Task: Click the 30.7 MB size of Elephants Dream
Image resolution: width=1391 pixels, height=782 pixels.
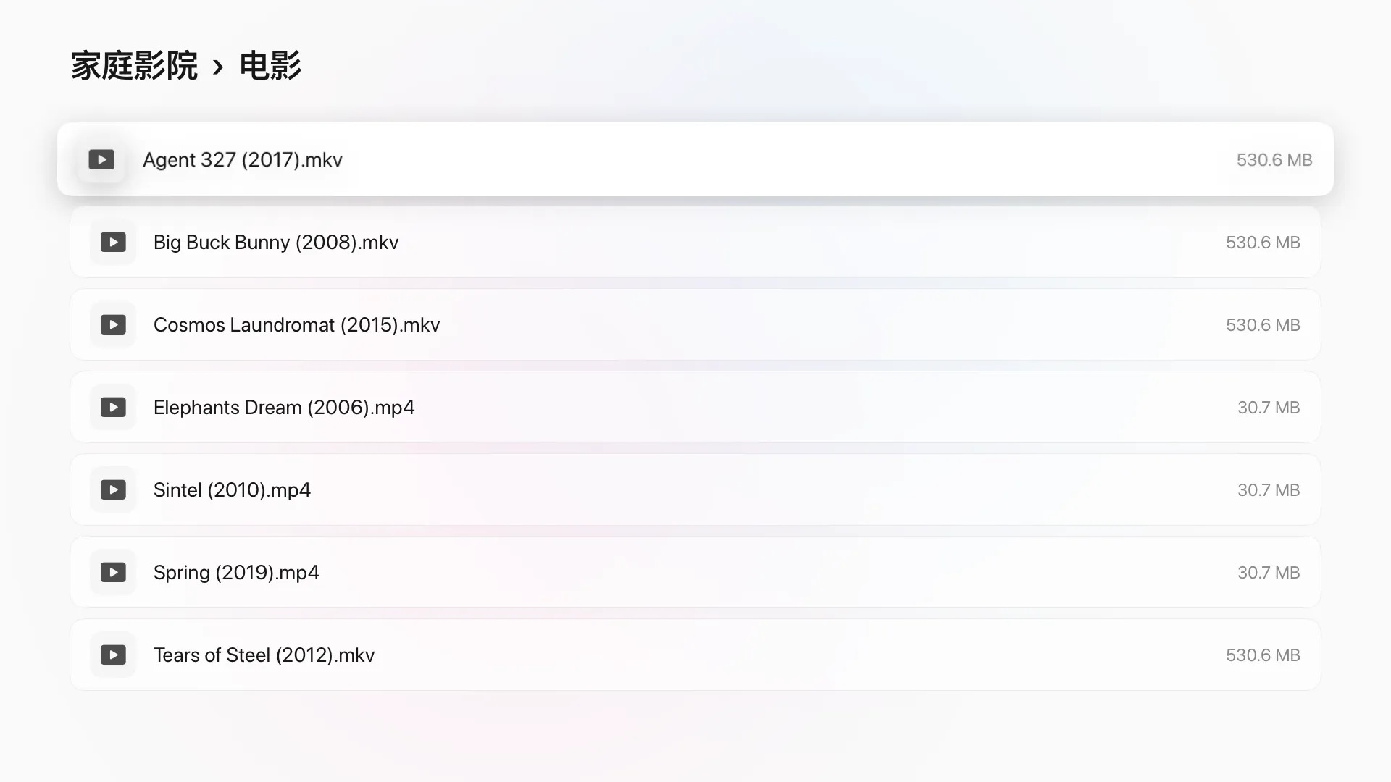Action: 1269,408
